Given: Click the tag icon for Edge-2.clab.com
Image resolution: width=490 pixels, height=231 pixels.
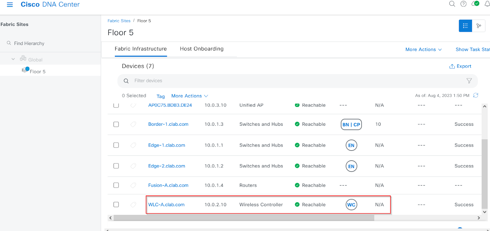Looking at the screenshot, I should 133,166.
